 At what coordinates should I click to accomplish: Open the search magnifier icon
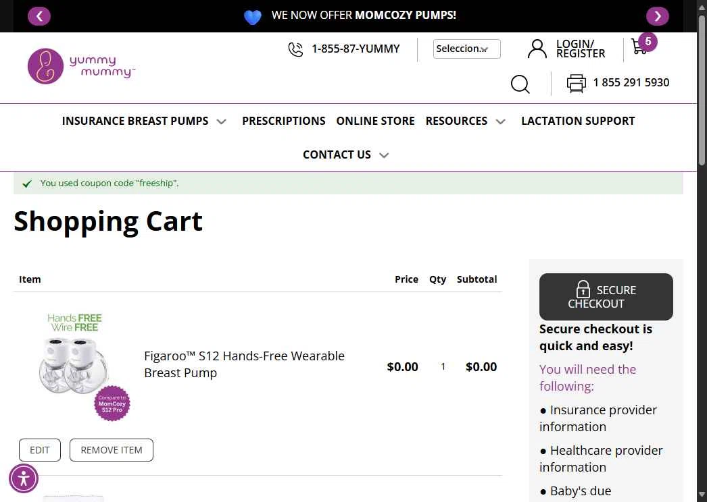(x=520, y=84)
